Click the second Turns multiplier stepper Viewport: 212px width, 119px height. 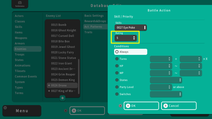[191, 59]
